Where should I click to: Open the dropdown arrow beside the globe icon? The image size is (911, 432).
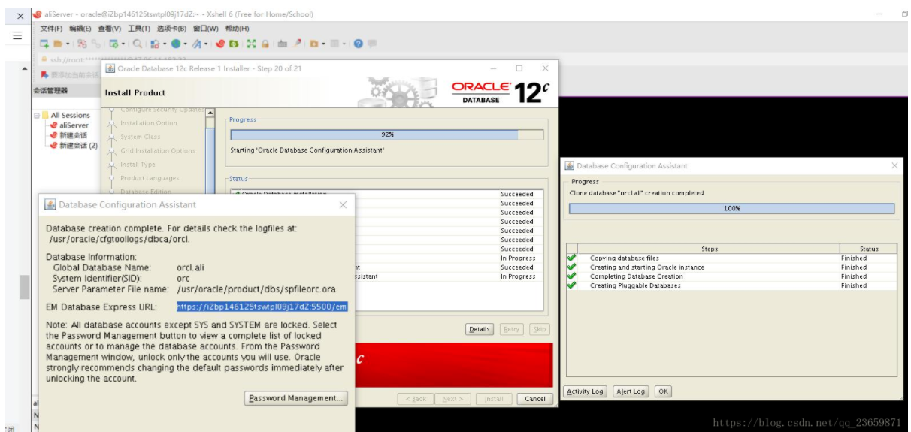185,44
